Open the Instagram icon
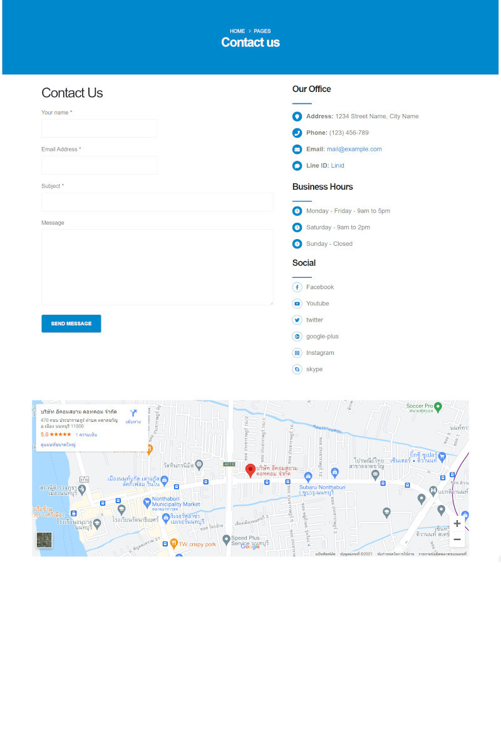The image size is (501, 751). (297, 353)
